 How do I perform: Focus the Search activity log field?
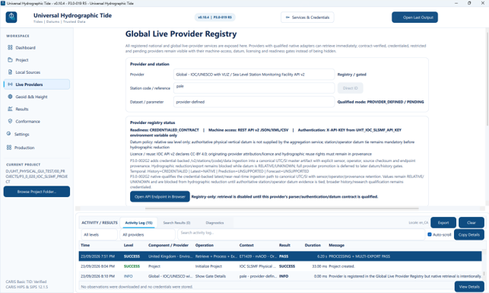click(301, 234)
